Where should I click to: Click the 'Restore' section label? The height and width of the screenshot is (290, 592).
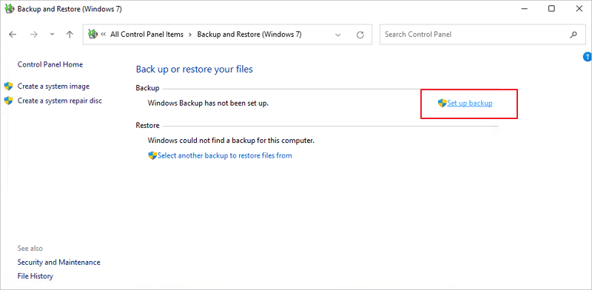pyautogui.click(x=147, y=125)
